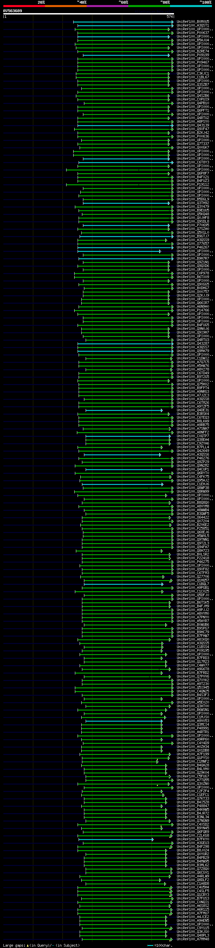Select the UniRef100_B8LKA9 label
This screenshot has height=948, width=215.
pos(193,421)
